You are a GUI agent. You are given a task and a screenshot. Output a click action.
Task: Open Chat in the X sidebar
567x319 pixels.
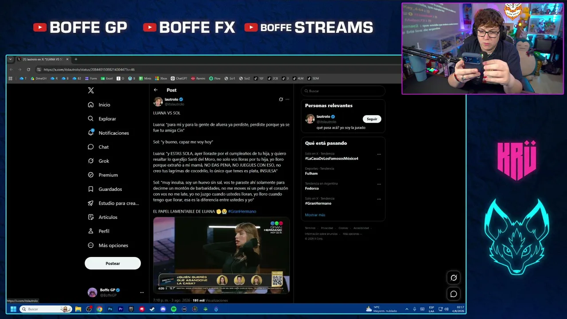(98, 147)
